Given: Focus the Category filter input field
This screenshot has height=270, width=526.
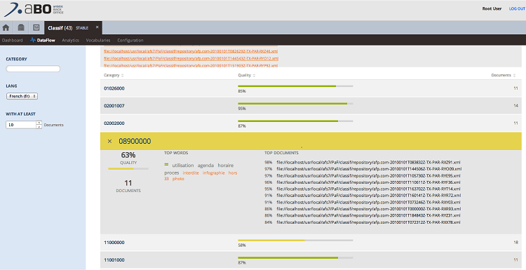Looking at the screenshot, I should pyautogui.click(x=33, y=69).
